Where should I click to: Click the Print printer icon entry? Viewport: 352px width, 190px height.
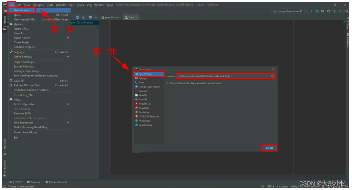(x=11, y=99)
